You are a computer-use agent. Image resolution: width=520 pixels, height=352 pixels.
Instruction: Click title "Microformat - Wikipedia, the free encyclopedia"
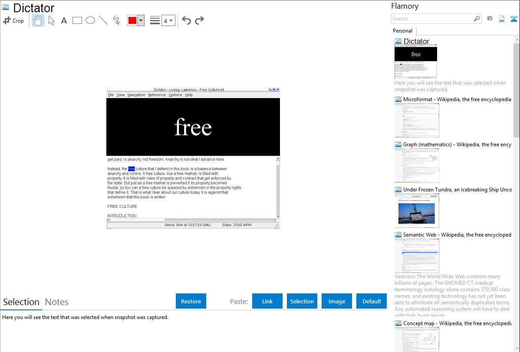tap(457, 99)
